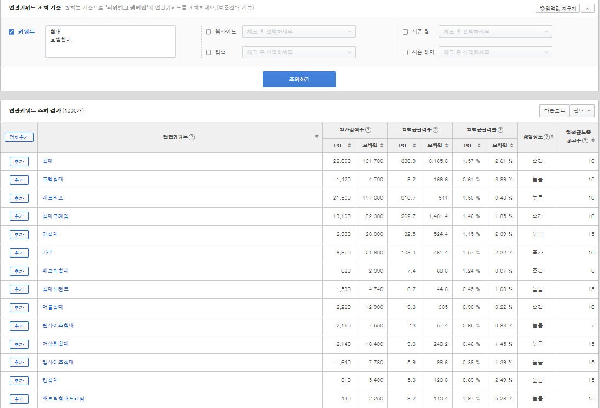Click the 다운로드 button
This screenshot has width=600, height=408.
click(x=555, y=110)
